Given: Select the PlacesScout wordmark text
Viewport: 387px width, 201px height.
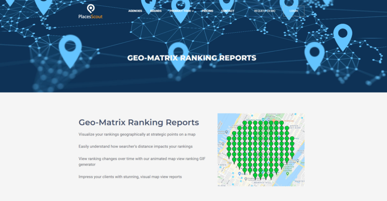Looking at the screenshot, I should click(x=90, y=17).
